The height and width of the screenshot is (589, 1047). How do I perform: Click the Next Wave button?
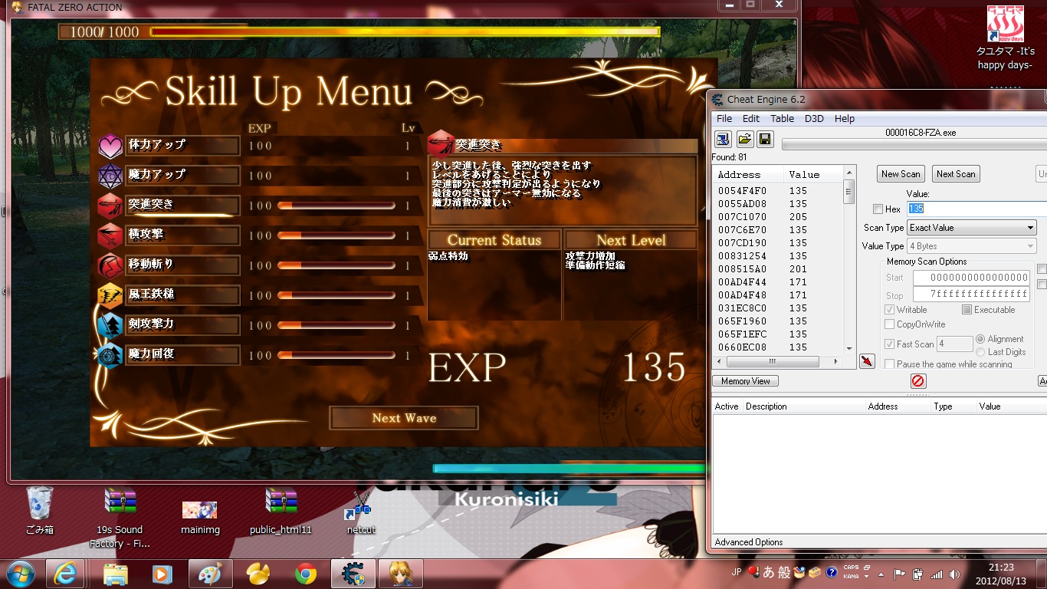[404, 418]
